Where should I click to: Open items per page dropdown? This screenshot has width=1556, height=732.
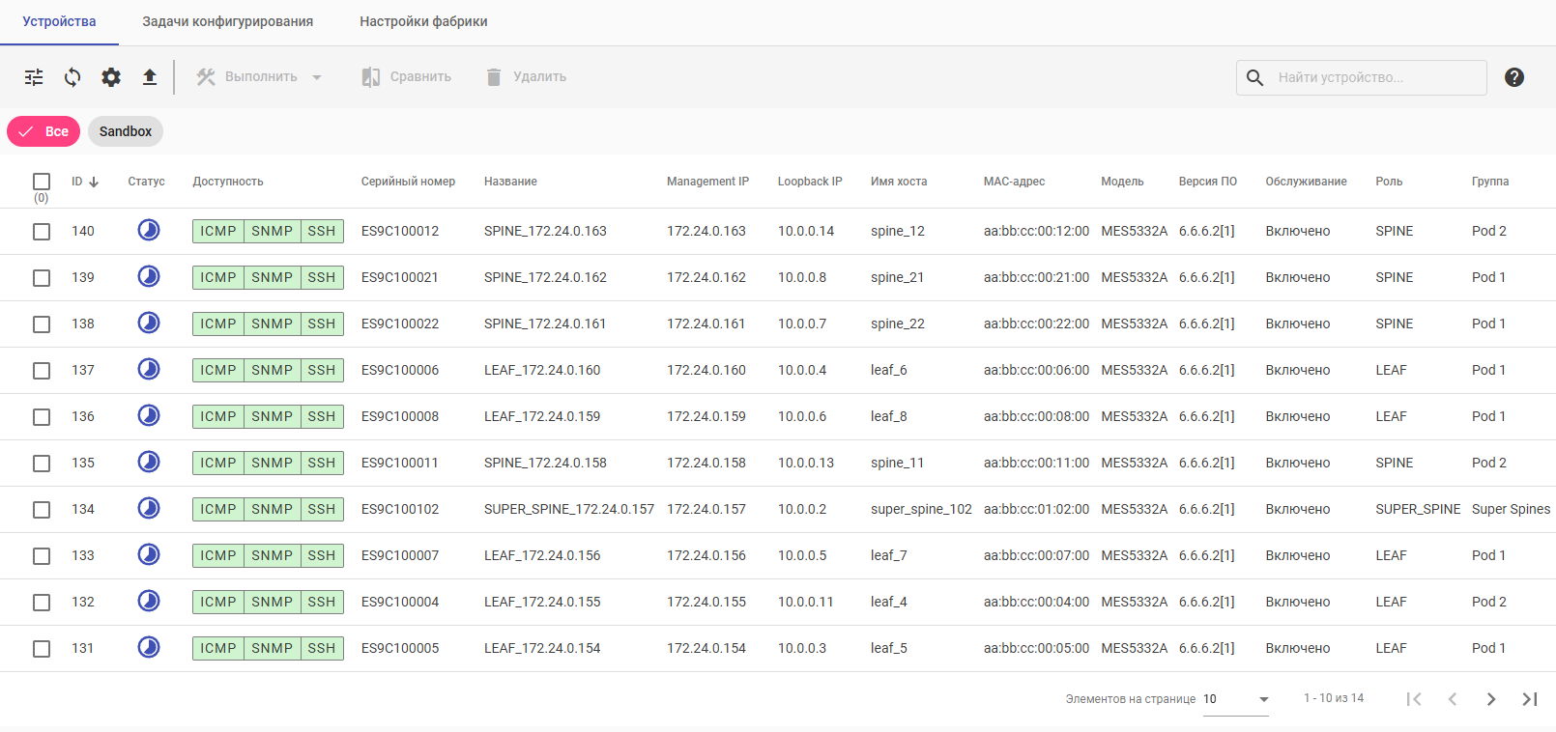click(1263, 699)
